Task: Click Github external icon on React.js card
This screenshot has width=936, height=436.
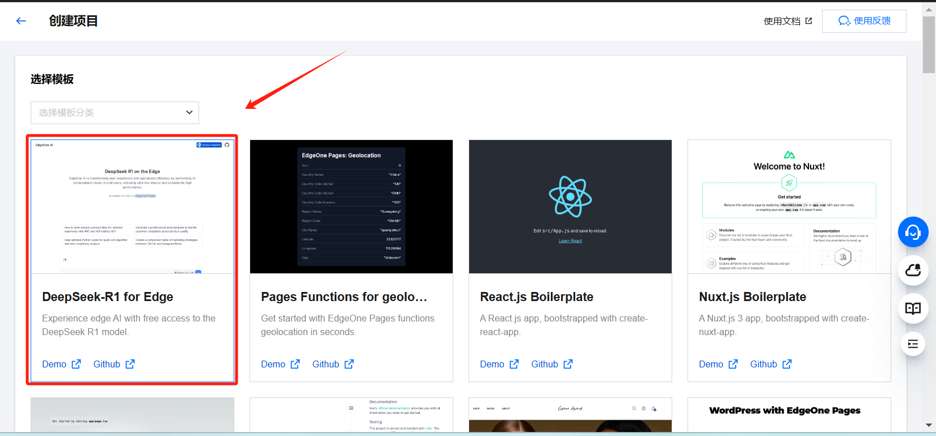Action: click(x=568, y=364)
